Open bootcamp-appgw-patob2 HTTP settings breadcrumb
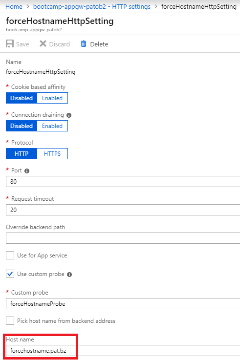This screenshot has width=240, height=361. pos(92,6)
